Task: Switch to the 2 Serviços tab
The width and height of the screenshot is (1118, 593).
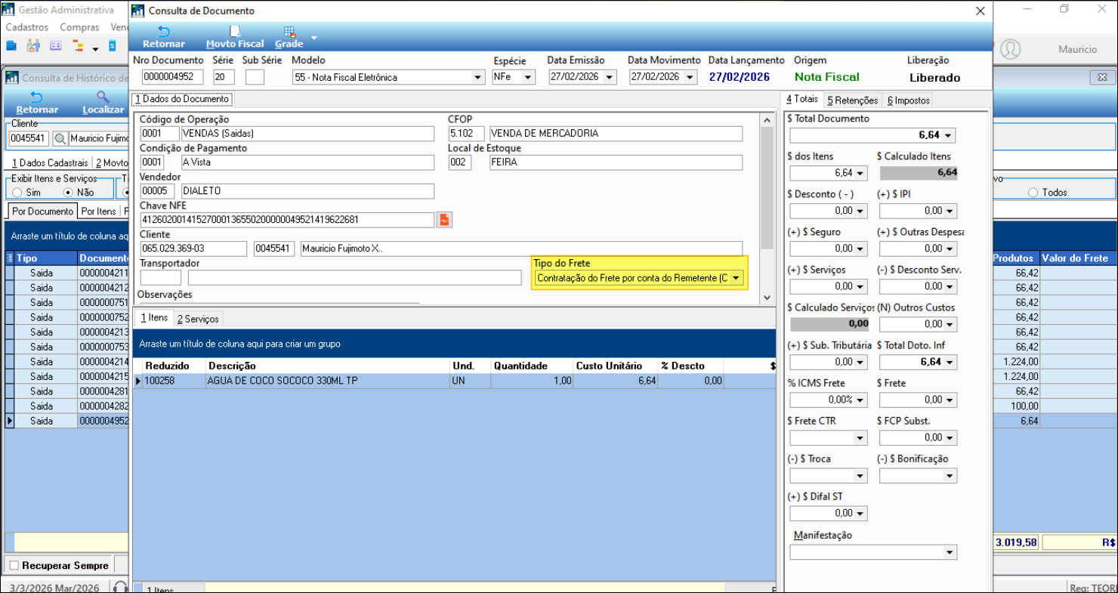Action: coord(199,319)
